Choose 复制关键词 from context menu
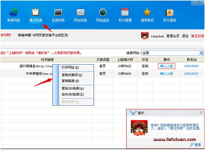The height and width of the screenshot is (150, 205). (x=72, y=75)
